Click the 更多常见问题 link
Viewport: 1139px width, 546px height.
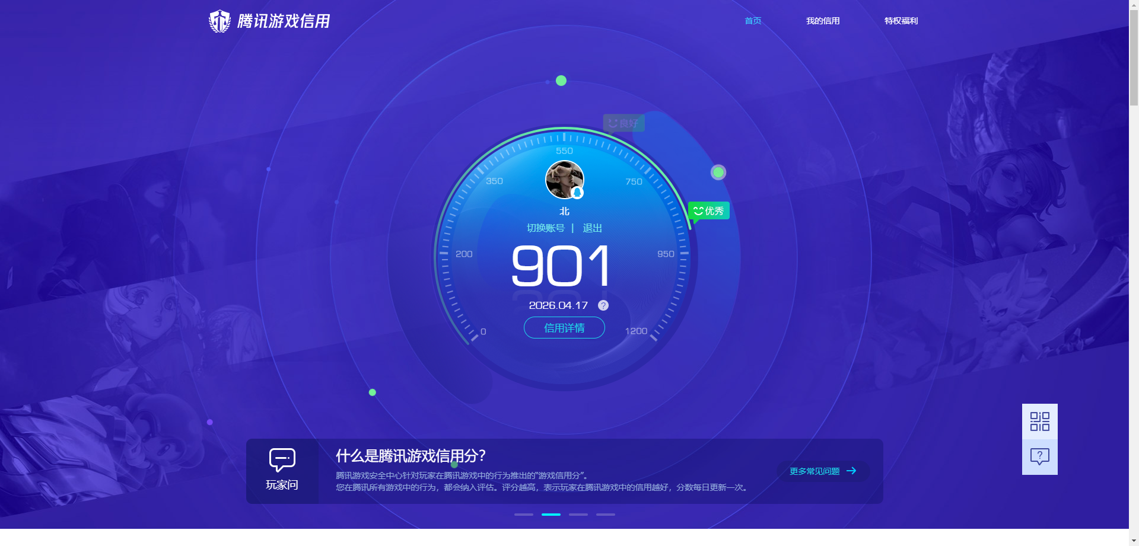[822, 471]
